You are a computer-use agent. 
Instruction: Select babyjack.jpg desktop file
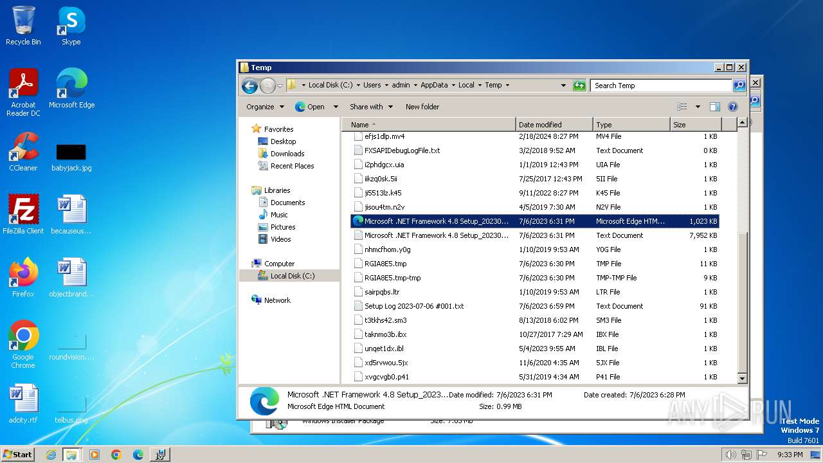pyautogui.click(x=71, y=157)
